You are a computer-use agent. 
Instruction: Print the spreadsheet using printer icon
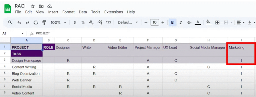(36, 23)
